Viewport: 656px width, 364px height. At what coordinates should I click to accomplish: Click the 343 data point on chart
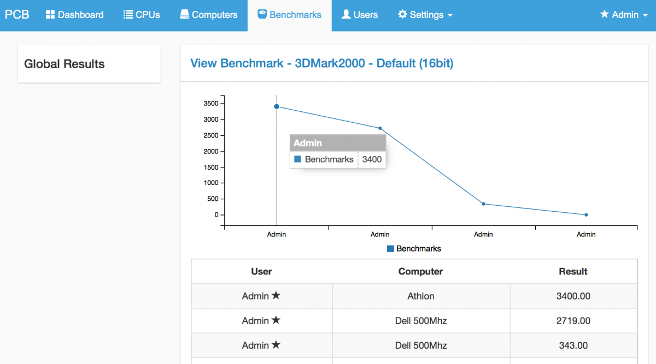pos(483,204)
